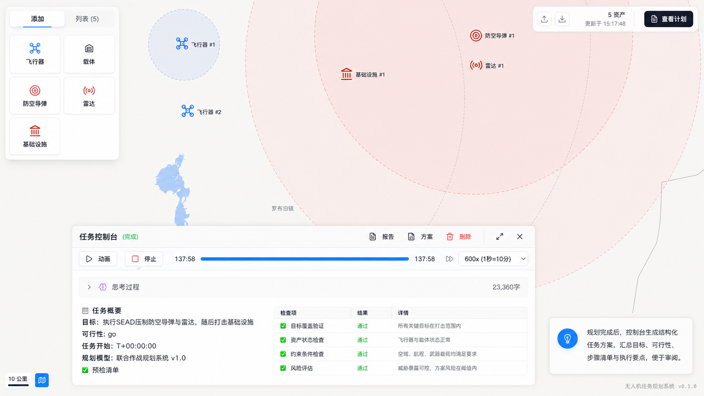Click 飞行器 #1 marker on the map
This screenshot has width=704, height=396.
(182, 44)
